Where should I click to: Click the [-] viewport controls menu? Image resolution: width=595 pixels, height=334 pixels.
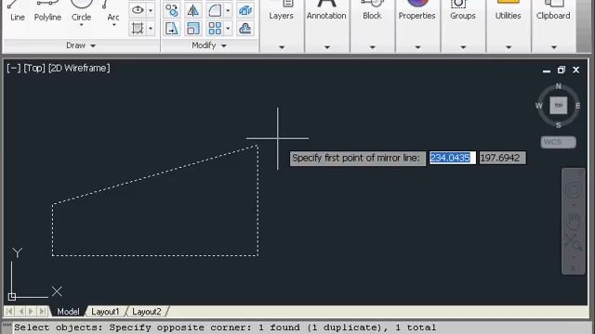[14, 68]
